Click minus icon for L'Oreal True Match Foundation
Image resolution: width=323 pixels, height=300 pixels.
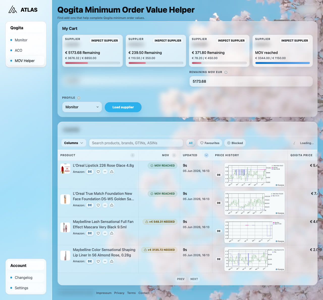coord(105,205)
